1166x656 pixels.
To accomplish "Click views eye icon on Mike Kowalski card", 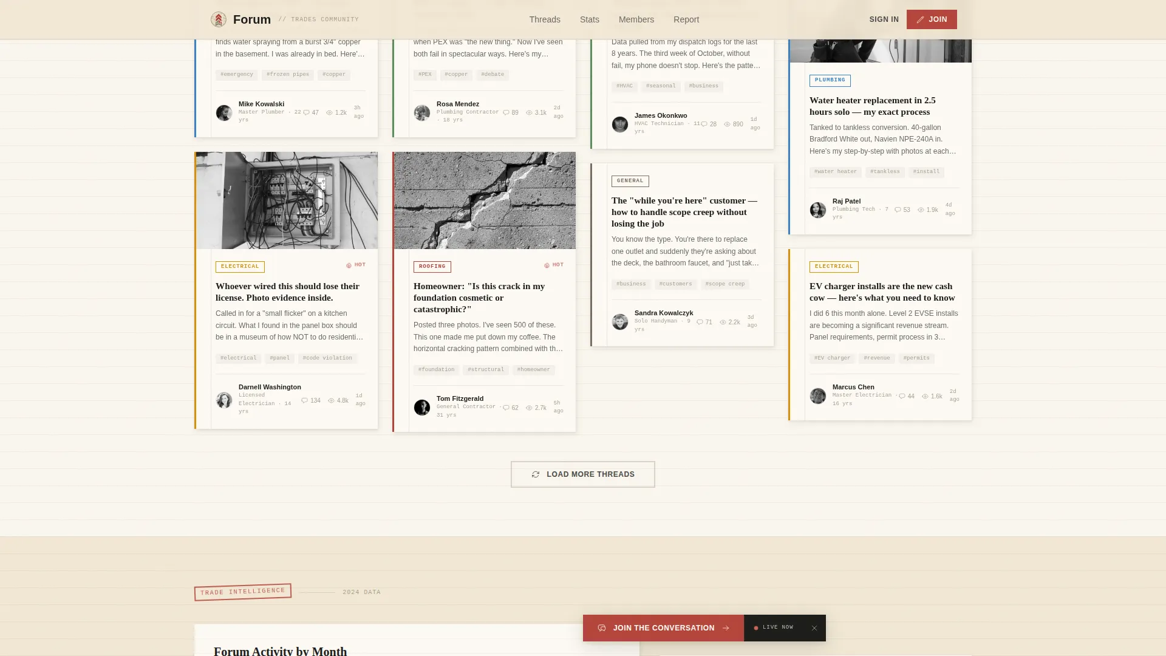I will (329, 112).
